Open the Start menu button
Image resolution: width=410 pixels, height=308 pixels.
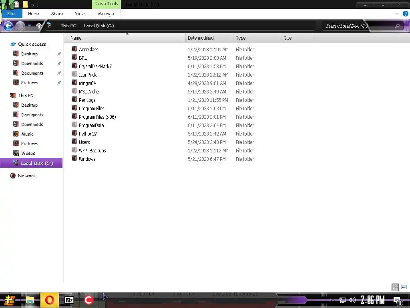point(10,300)
